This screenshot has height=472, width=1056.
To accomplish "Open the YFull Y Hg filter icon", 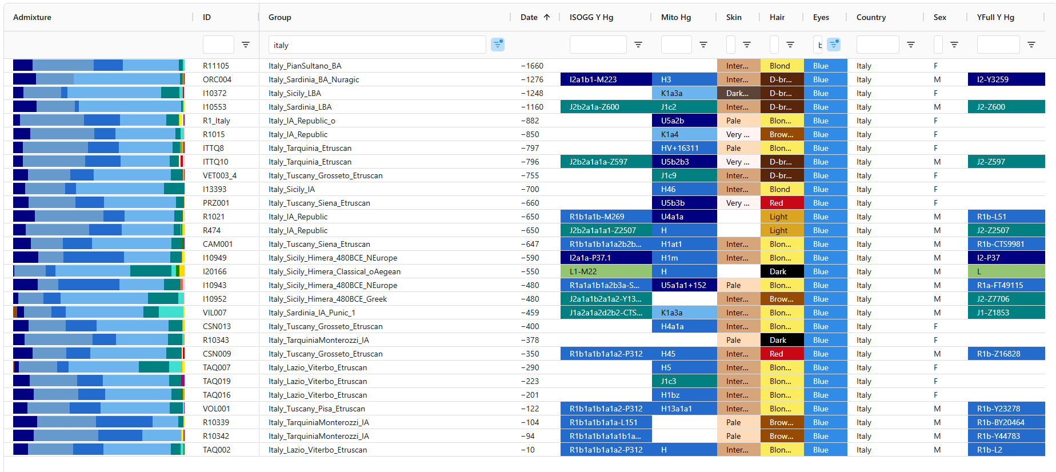I will coord(1031,45).
